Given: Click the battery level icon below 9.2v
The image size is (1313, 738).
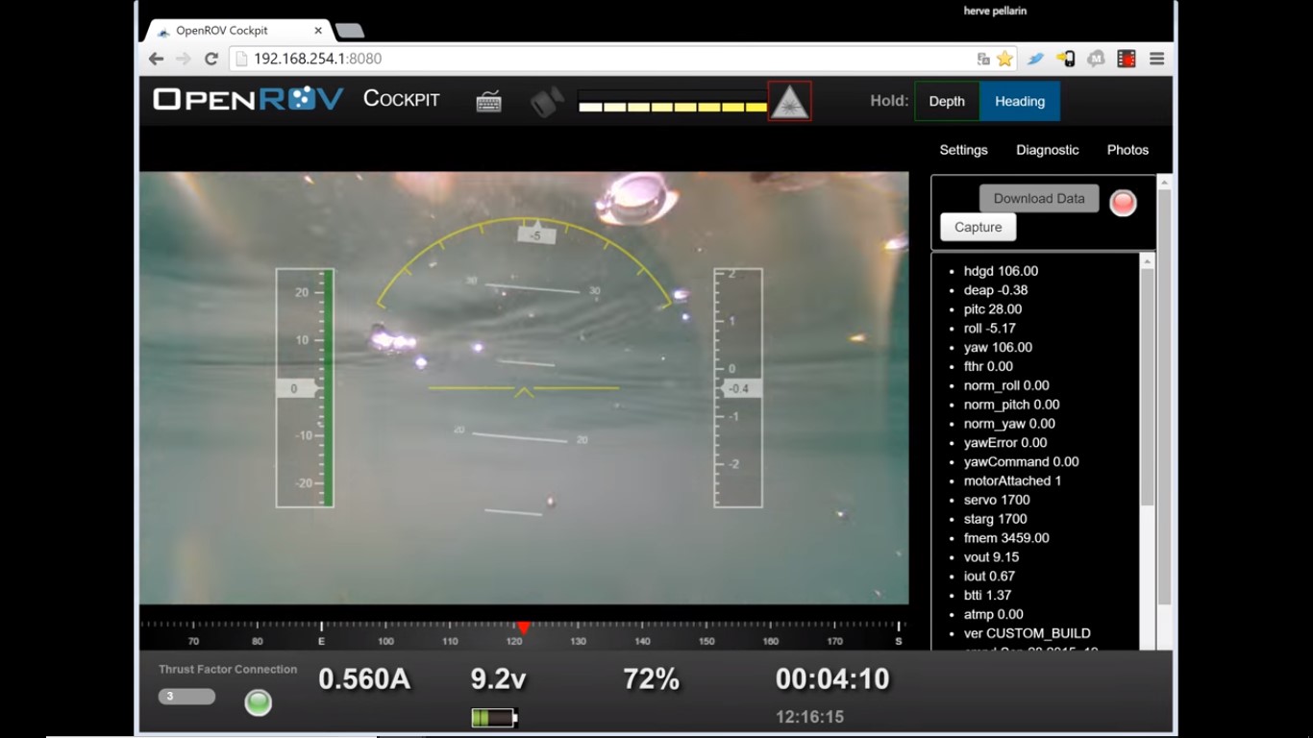Looking at the screenshot, I should (x=493, y=717).
